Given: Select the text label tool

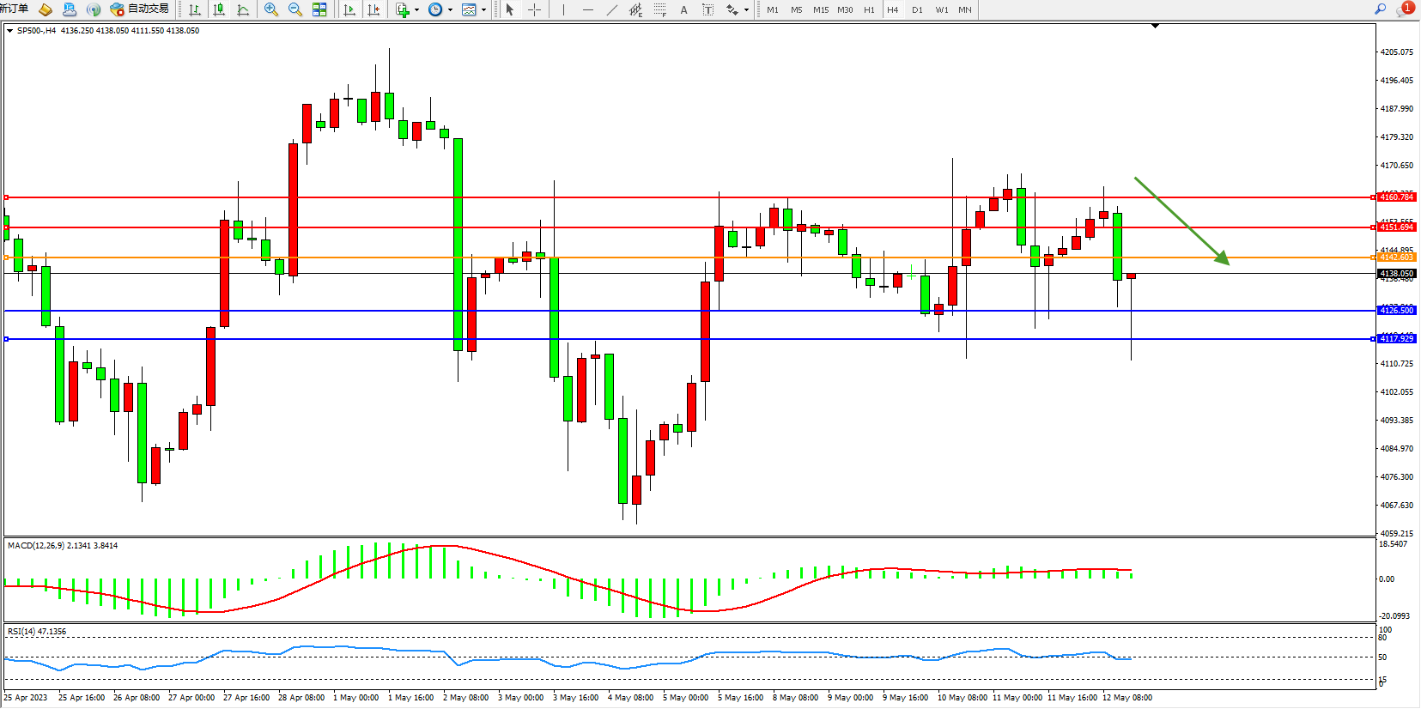Looking at the screenshot, I should click(683, 9).
